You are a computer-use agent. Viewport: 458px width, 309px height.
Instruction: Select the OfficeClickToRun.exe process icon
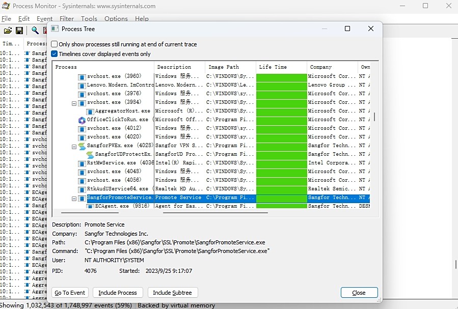(x=82, y=120)
